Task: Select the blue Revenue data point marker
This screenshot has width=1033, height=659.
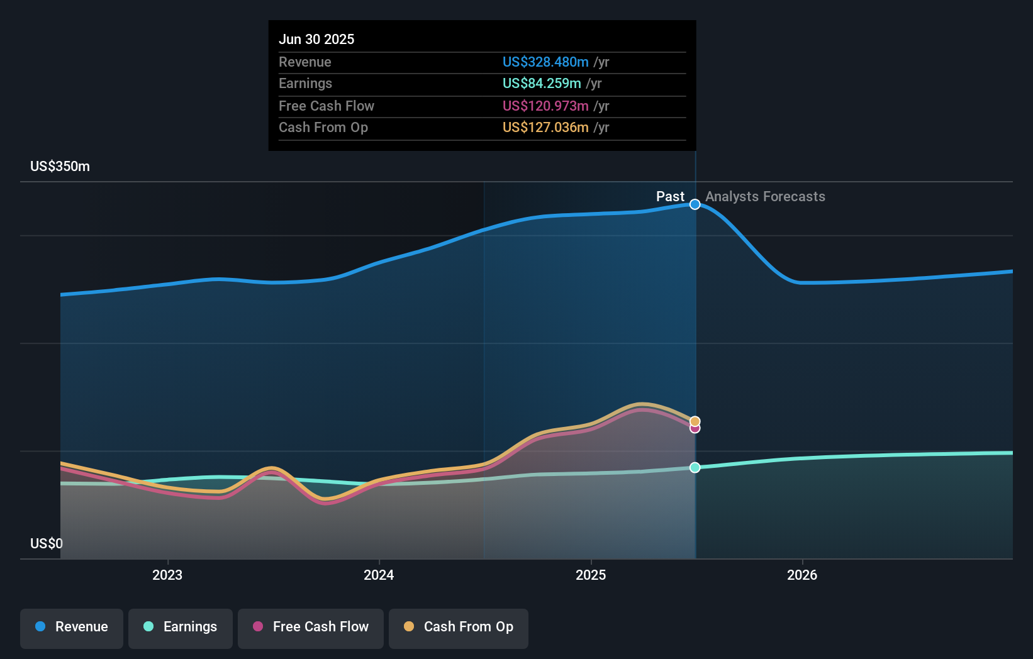Action: pyautogui.click(x=695, y=204)
